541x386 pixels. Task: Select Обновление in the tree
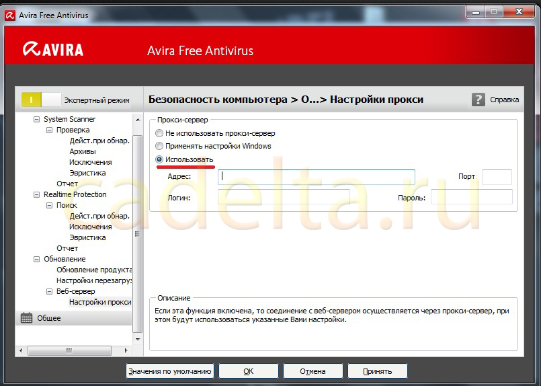[65, 259]
